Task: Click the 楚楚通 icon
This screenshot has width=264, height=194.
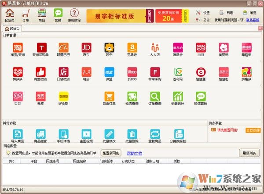Action: coord(201,72)
